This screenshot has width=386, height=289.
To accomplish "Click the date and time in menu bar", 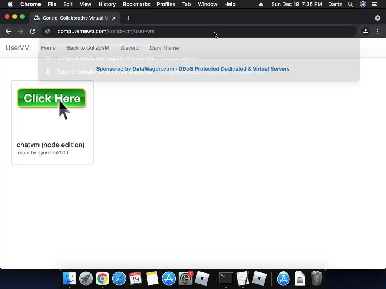I will (297, 4).
